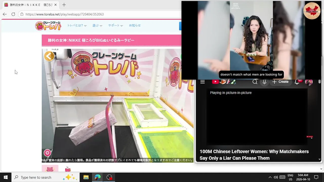This screenshot has height=182, width=324.
Task: Click the Windows search box
Action: (x=46, y=177)
